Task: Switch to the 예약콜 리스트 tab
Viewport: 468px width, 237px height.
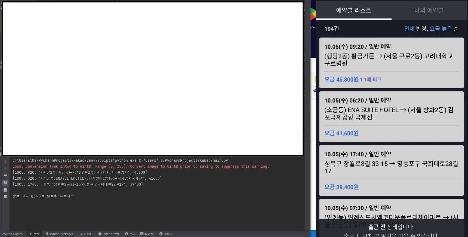Action: (x=354, y=10)
